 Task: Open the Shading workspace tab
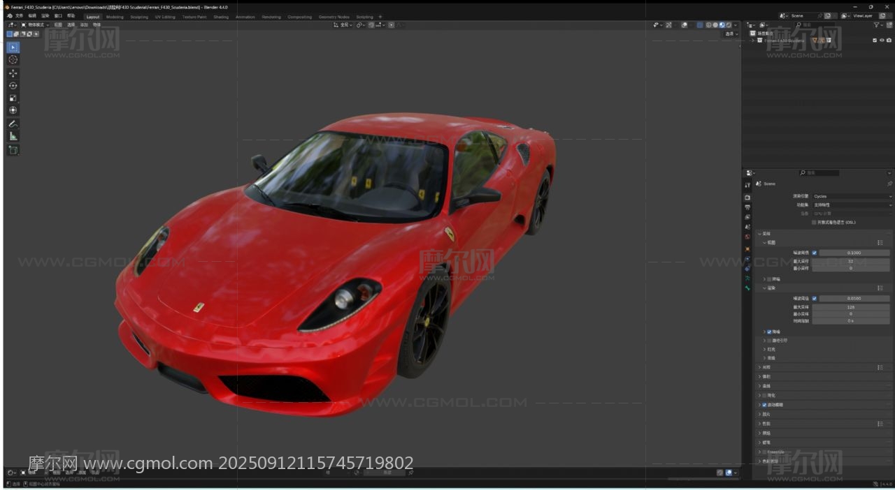click(221, 17)
